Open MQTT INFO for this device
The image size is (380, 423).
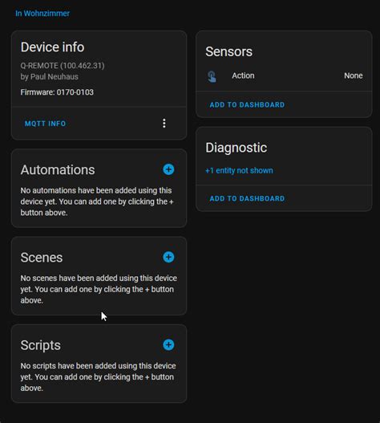[x=45, y=124]
